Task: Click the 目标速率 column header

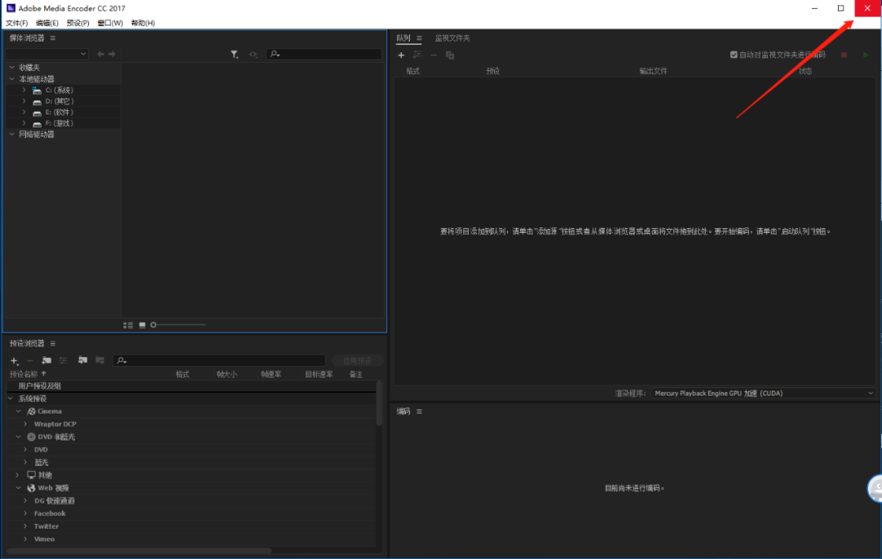Action: click(x=319, y=374)
